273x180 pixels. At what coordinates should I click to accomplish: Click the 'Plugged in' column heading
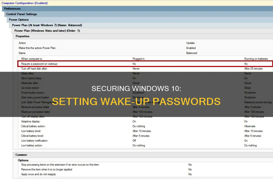point(139,59)
